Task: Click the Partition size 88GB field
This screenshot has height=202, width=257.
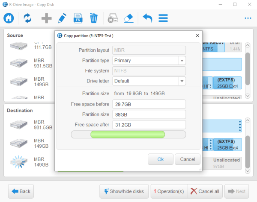Action: tap(149, 114)
